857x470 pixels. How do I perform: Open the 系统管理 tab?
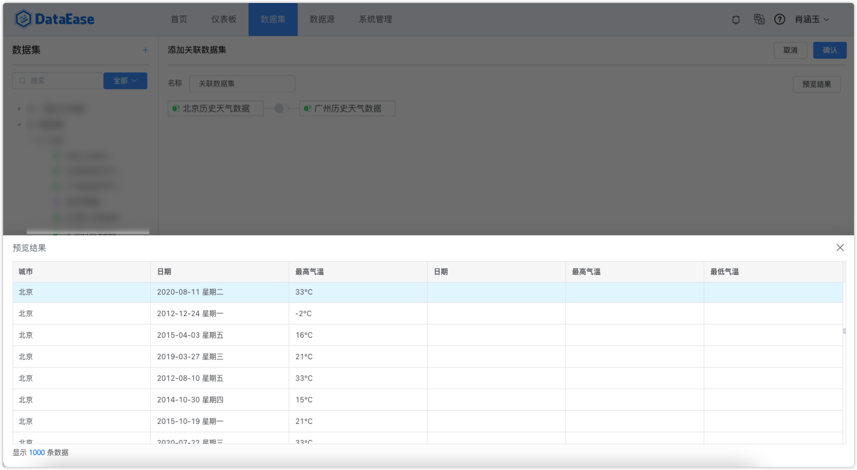click(x=375, y=19)
